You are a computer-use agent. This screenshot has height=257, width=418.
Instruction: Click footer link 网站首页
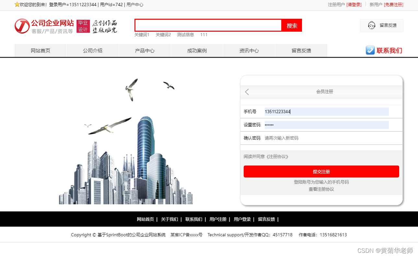pos(145,219)
